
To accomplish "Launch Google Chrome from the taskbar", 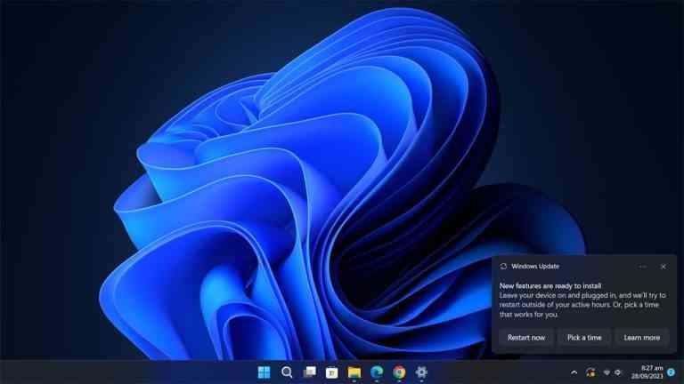I will pos(399,372).
